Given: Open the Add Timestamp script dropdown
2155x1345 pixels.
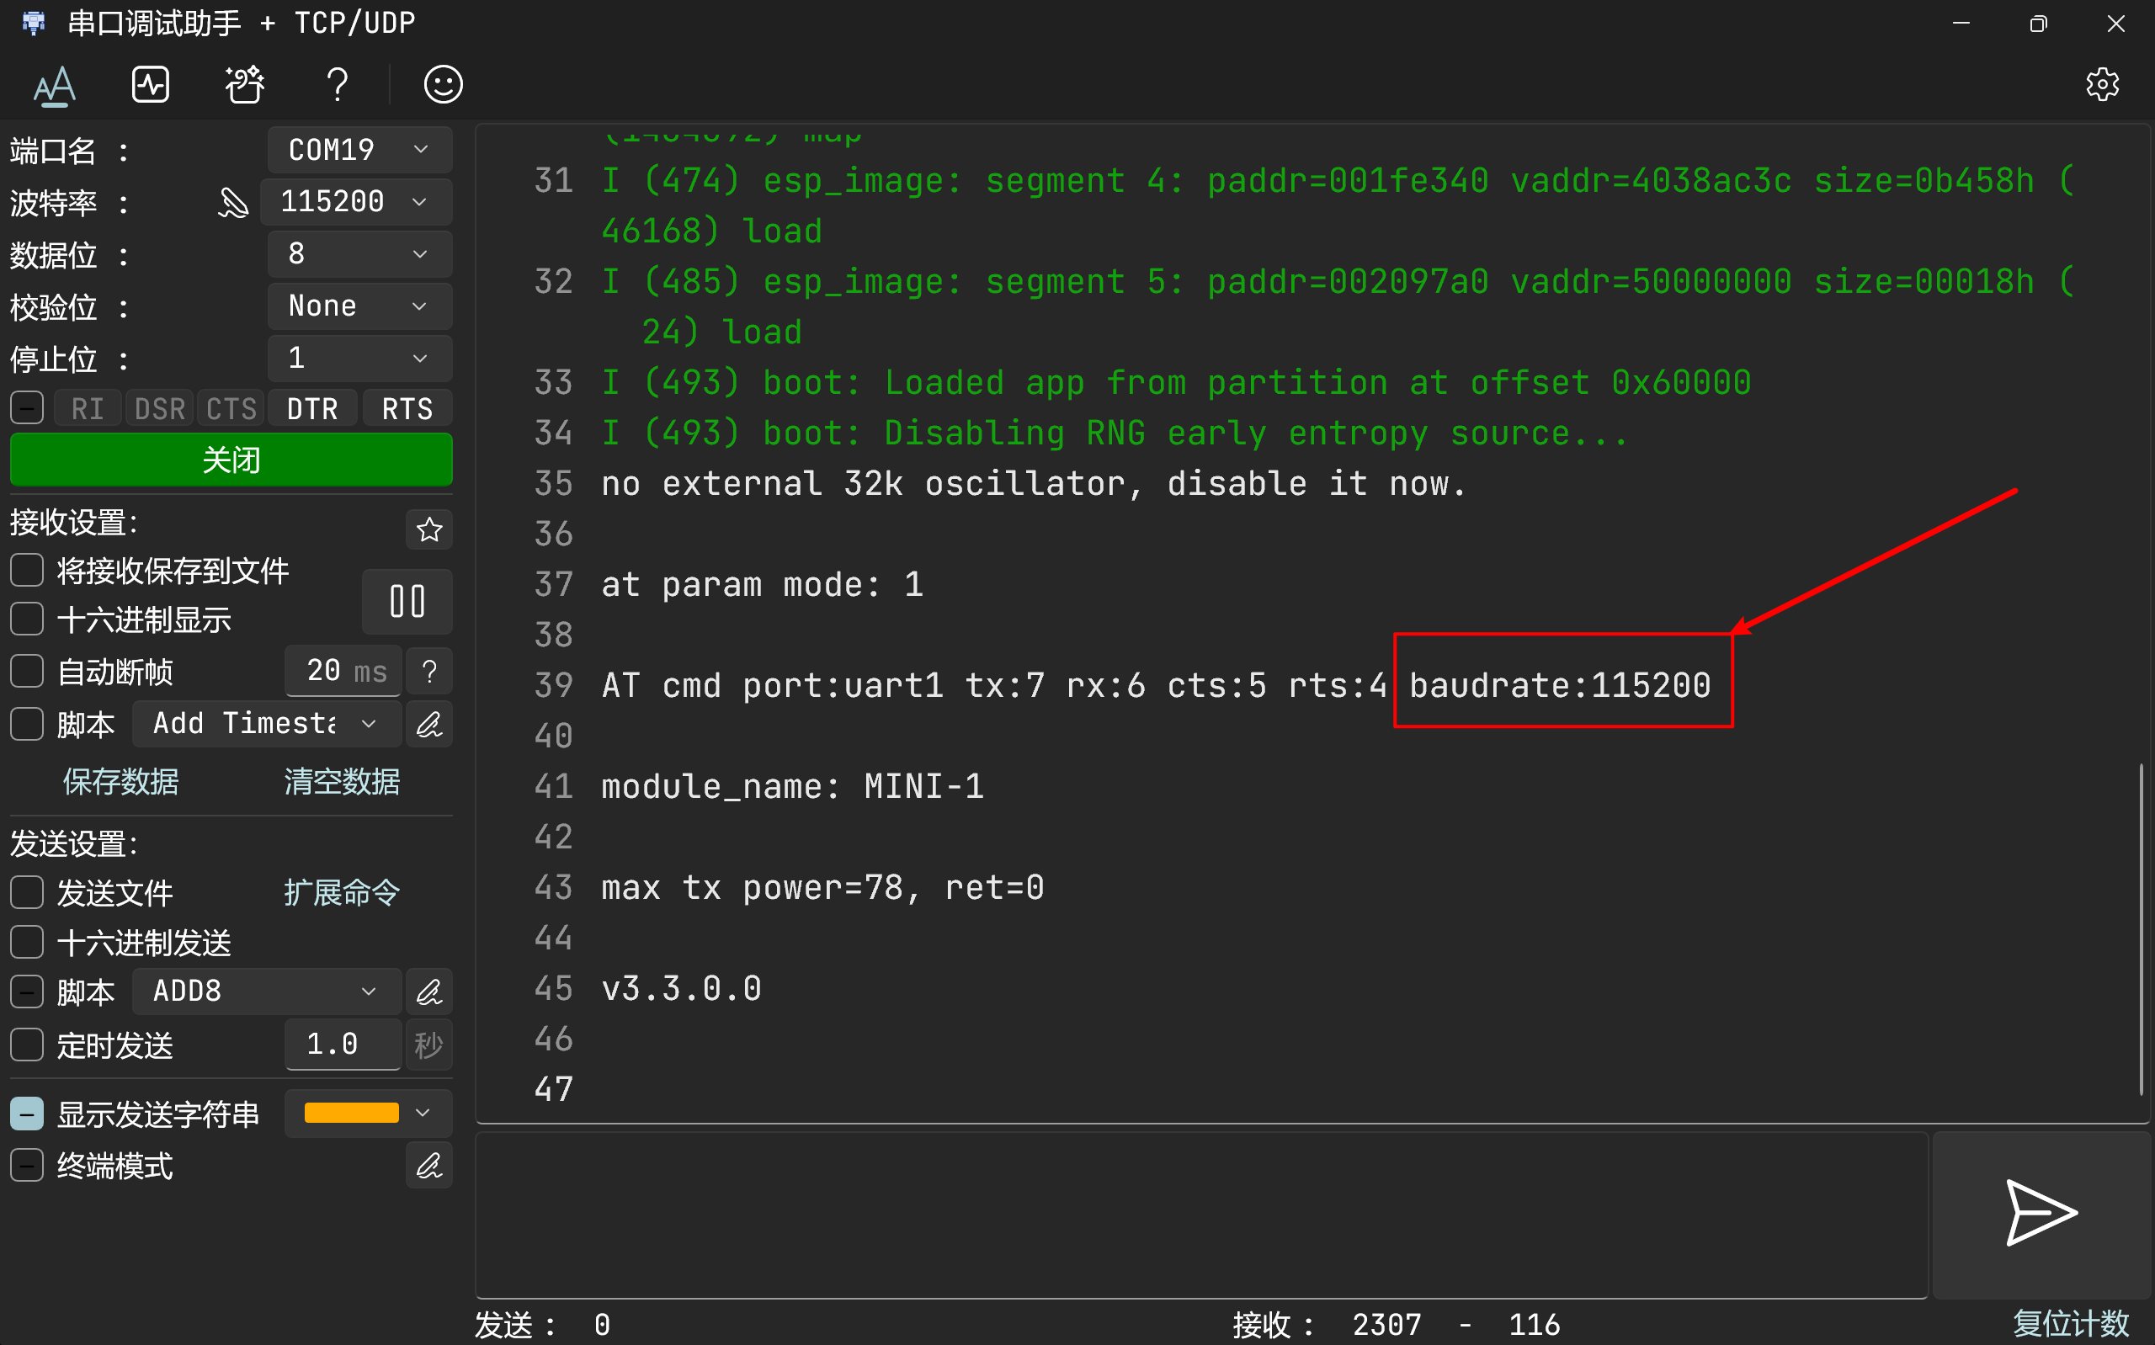Looking at the screenshot, I should (267, 724).
